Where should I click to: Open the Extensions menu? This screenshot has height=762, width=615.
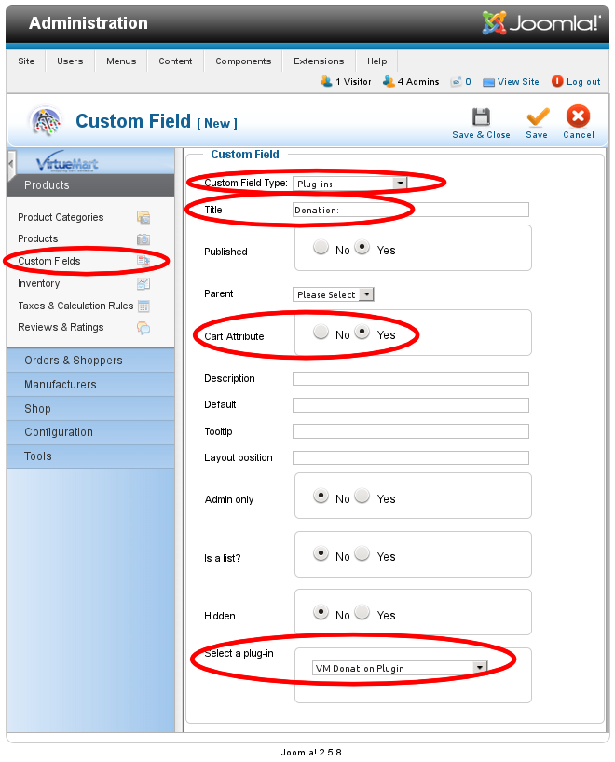click(x=319, y=61)
